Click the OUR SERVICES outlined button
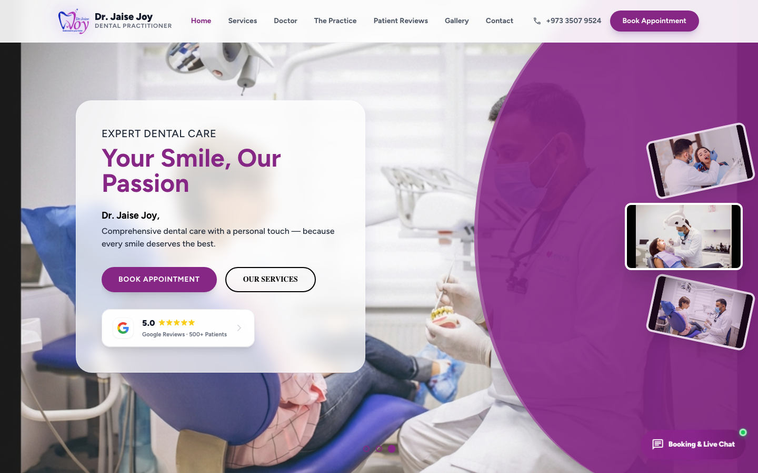Screen dimensions: 758x473 271,280
